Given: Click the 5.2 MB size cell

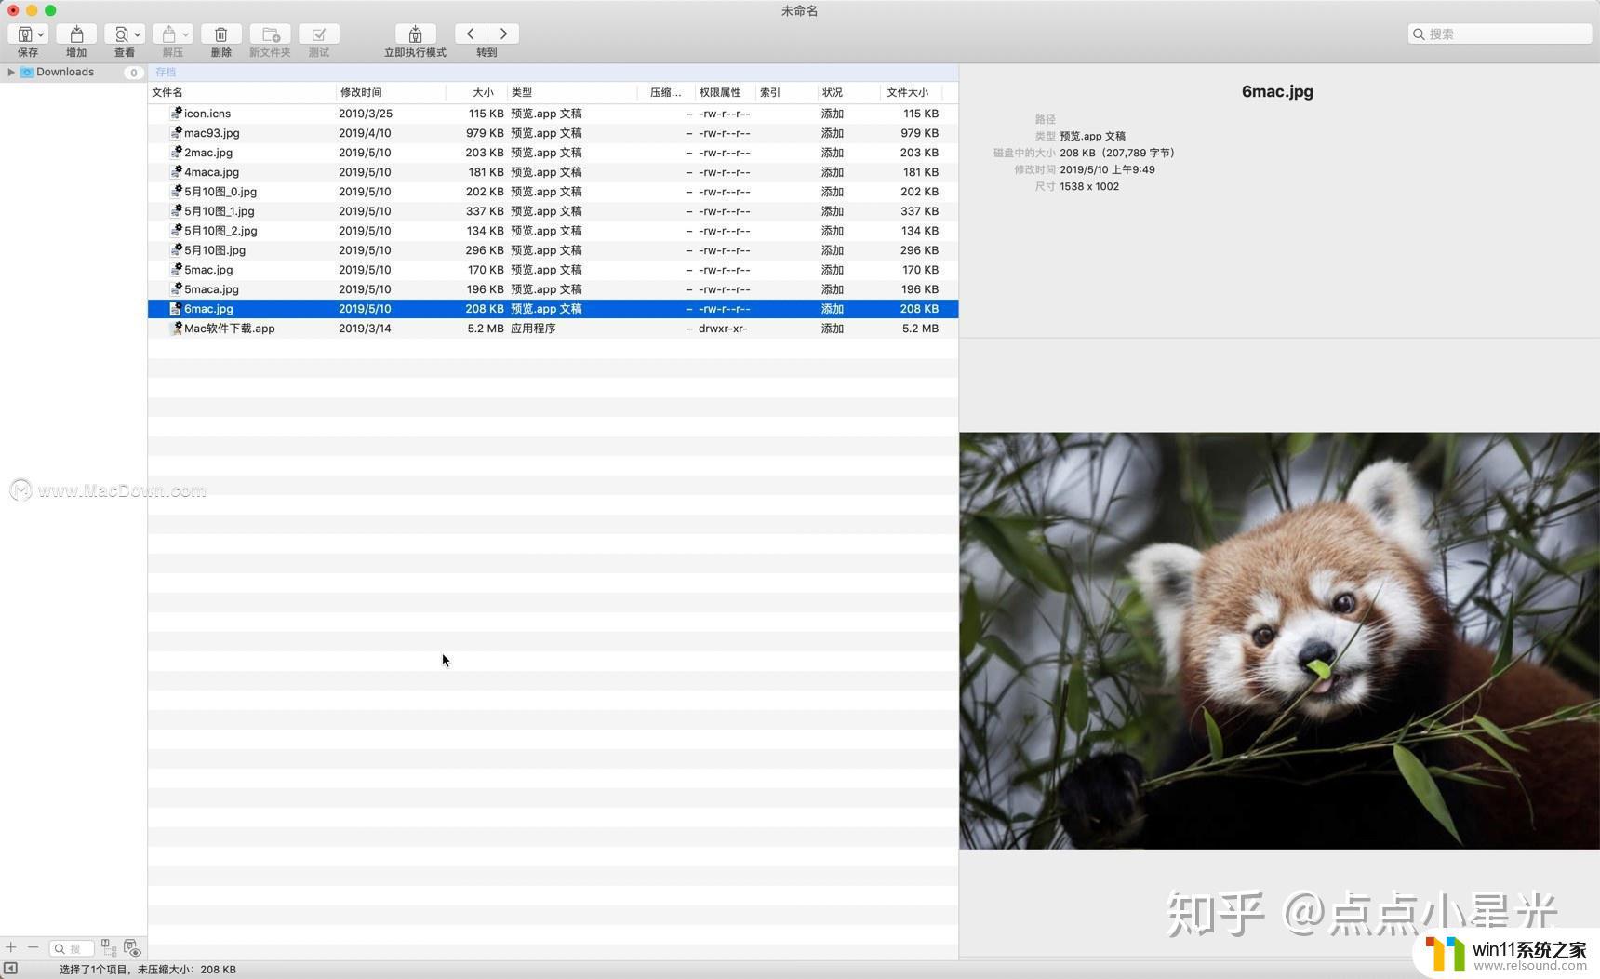Looking at the screenshot, I should (x=486, y=329).
